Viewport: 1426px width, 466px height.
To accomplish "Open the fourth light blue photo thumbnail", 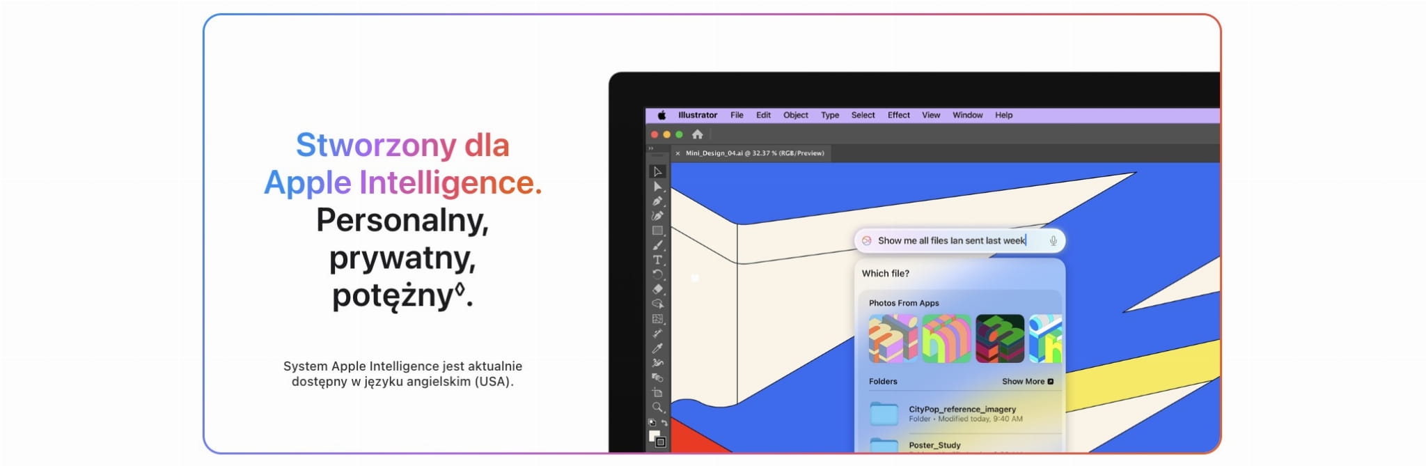I will (1046, 339).
